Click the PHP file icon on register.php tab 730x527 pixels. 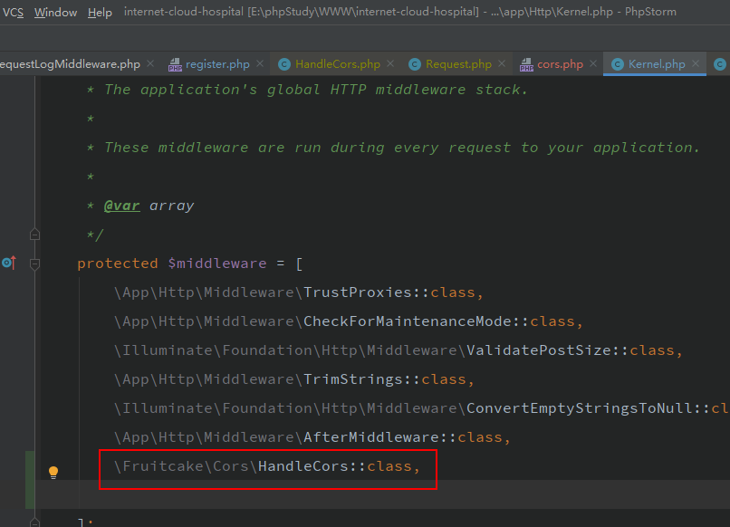click(x=175, y=64)
